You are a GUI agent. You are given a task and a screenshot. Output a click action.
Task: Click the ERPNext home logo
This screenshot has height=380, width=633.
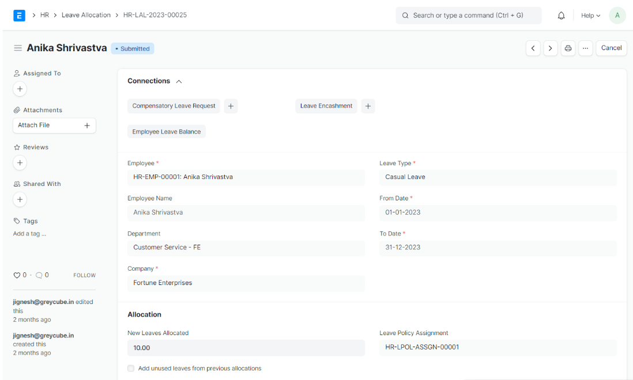(x=19, y=16)
